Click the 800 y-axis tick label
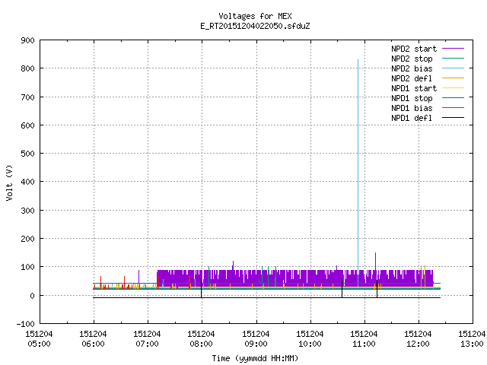Image resolution: width=487 pixels, height=365 pixels. [27, 68]
